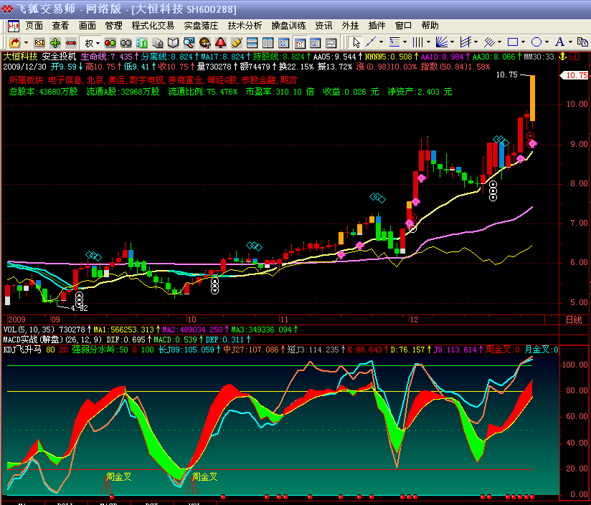Expand the channel lines tool dropdown arrow

coord(476,42)
